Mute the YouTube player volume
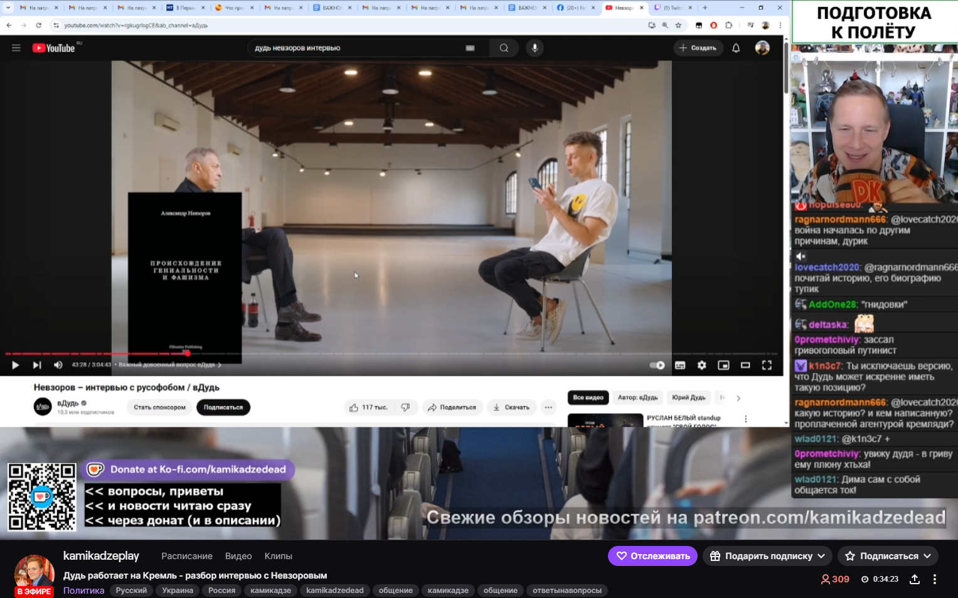Viewport: 958px width, 598px height. coord(58,365)
